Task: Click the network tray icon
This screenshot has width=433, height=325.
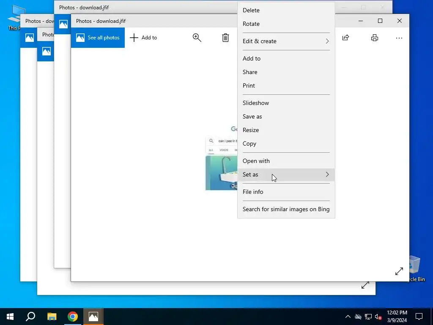Action: point(368,317)
